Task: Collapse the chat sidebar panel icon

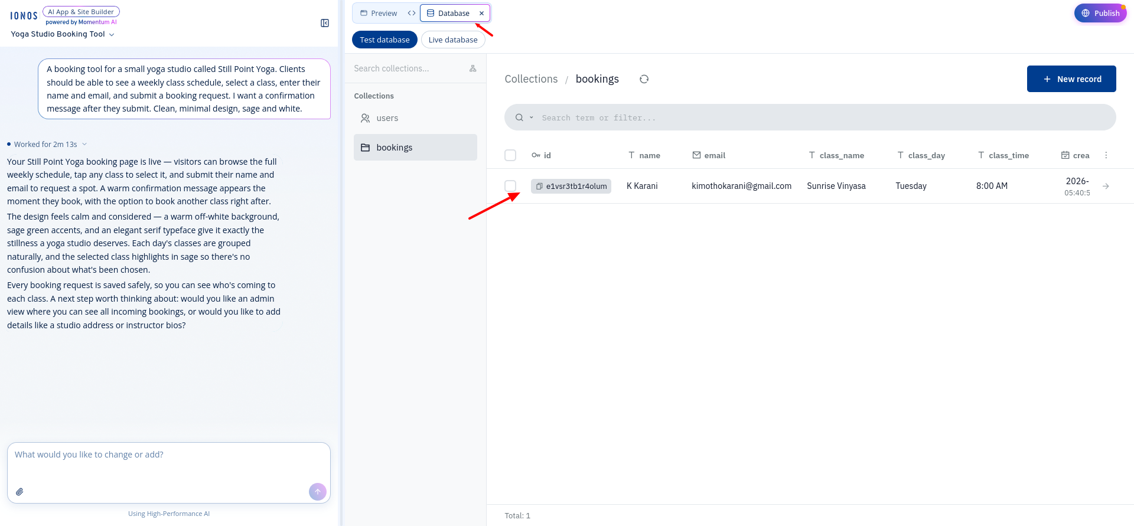Action: click(325, 23)
